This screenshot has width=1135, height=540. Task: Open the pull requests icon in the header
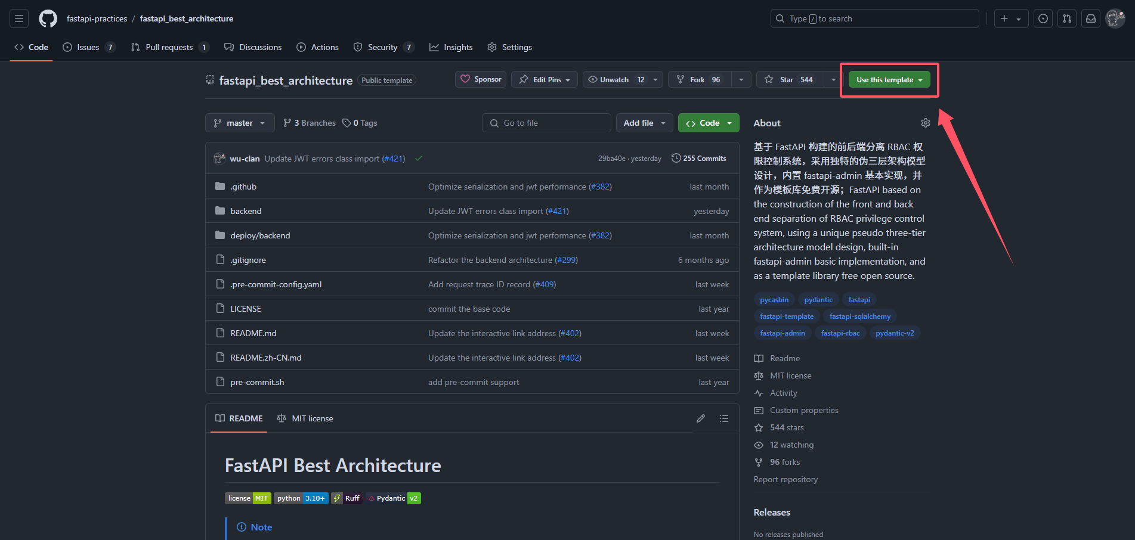[x=1067, y=18]
